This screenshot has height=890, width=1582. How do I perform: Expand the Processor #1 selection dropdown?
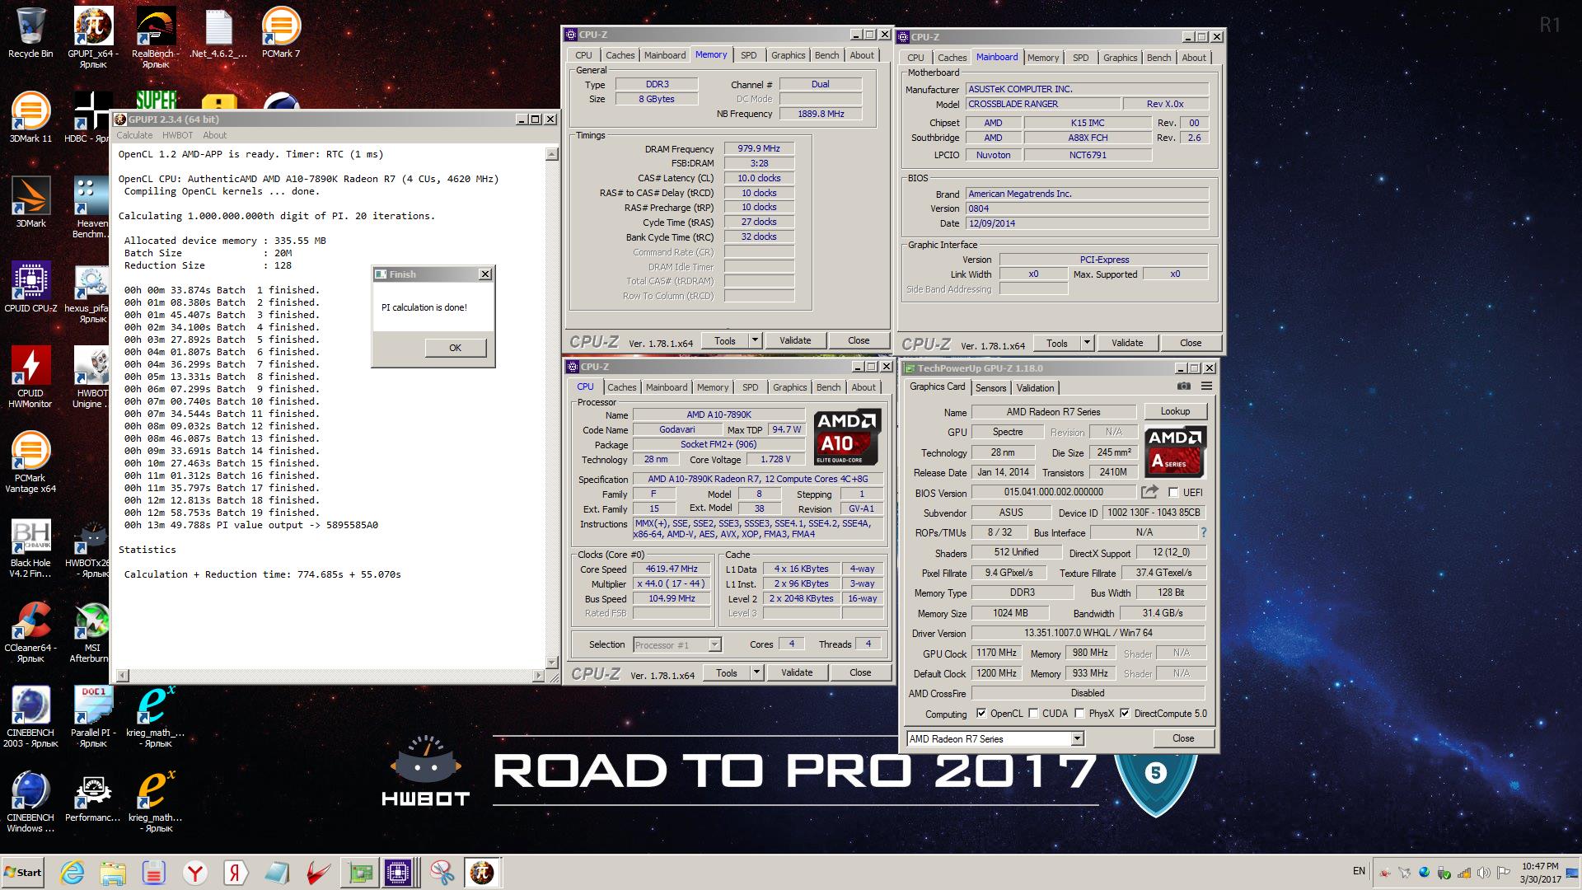pyautogui.click(x=714, y=645)
